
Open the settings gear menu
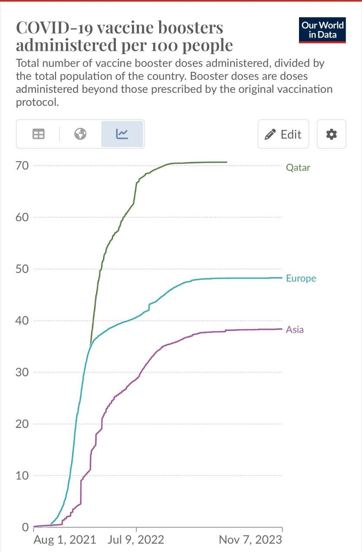[x=331, y=134]
